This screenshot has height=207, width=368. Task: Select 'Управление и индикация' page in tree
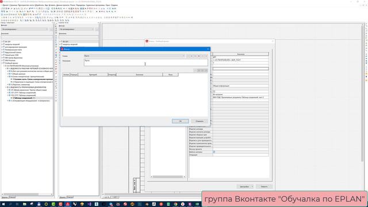(x=33, y=82)
